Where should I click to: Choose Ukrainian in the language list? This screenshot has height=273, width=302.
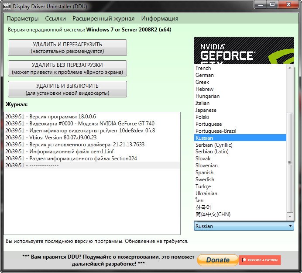(x=206, y=194)
